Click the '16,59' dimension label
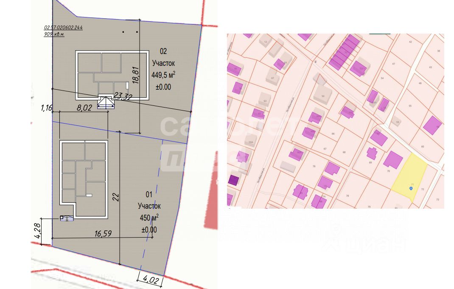 (103, 234)
